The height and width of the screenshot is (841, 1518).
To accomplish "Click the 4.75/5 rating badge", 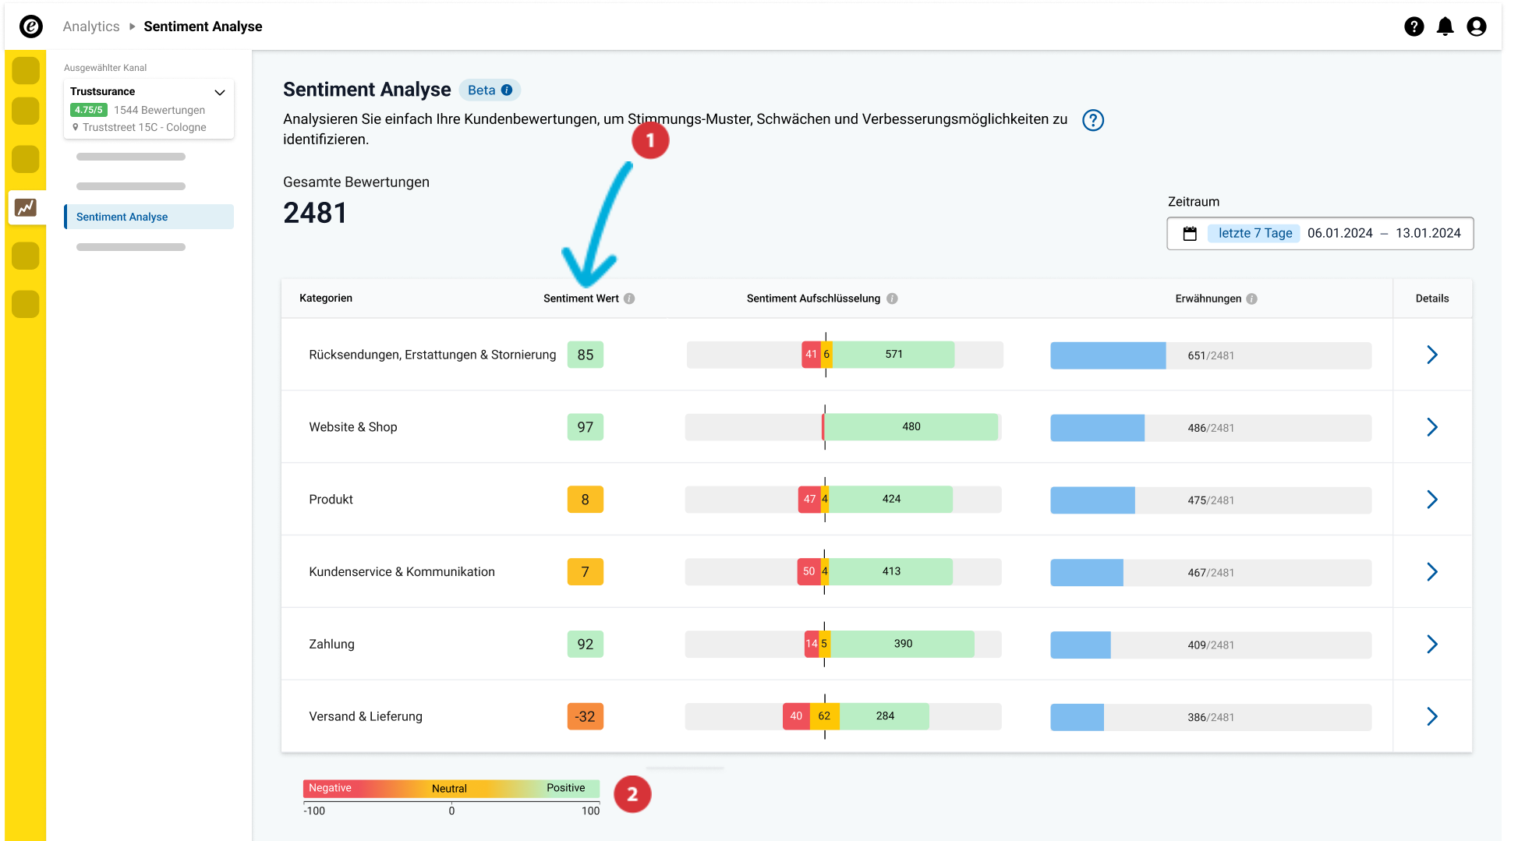I will tap(88, 110).
